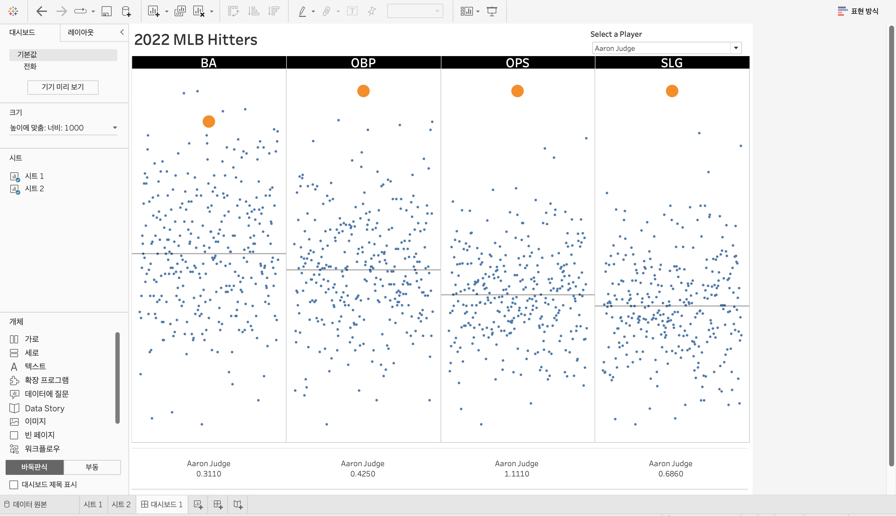Click the New Worksheet chart icon

point(153,11)
